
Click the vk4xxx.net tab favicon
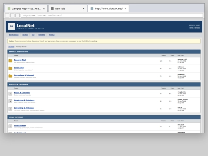point(92,8)
